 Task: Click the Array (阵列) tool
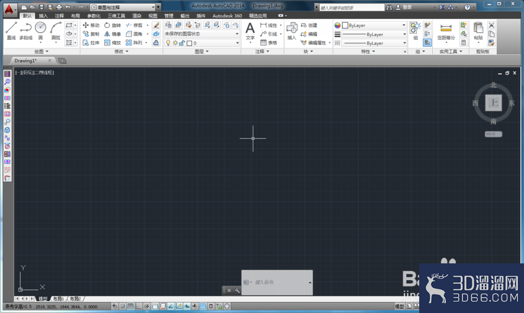pos(134,43)
